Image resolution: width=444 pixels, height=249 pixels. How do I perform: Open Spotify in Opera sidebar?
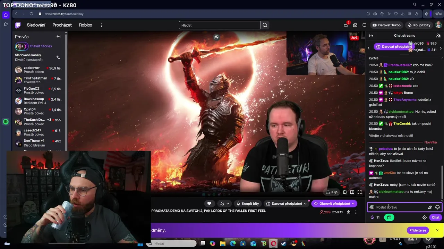click(x=6, y=122)
